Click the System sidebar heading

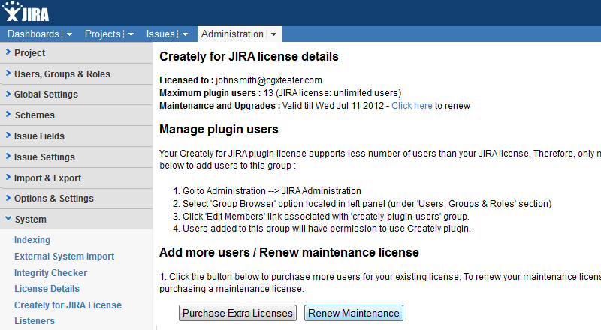click(x=31, y=220)
